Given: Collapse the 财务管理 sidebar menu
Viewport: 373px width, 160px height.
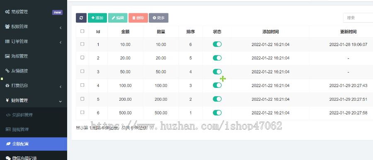Looking at the screenshot, I should point(34,100).
